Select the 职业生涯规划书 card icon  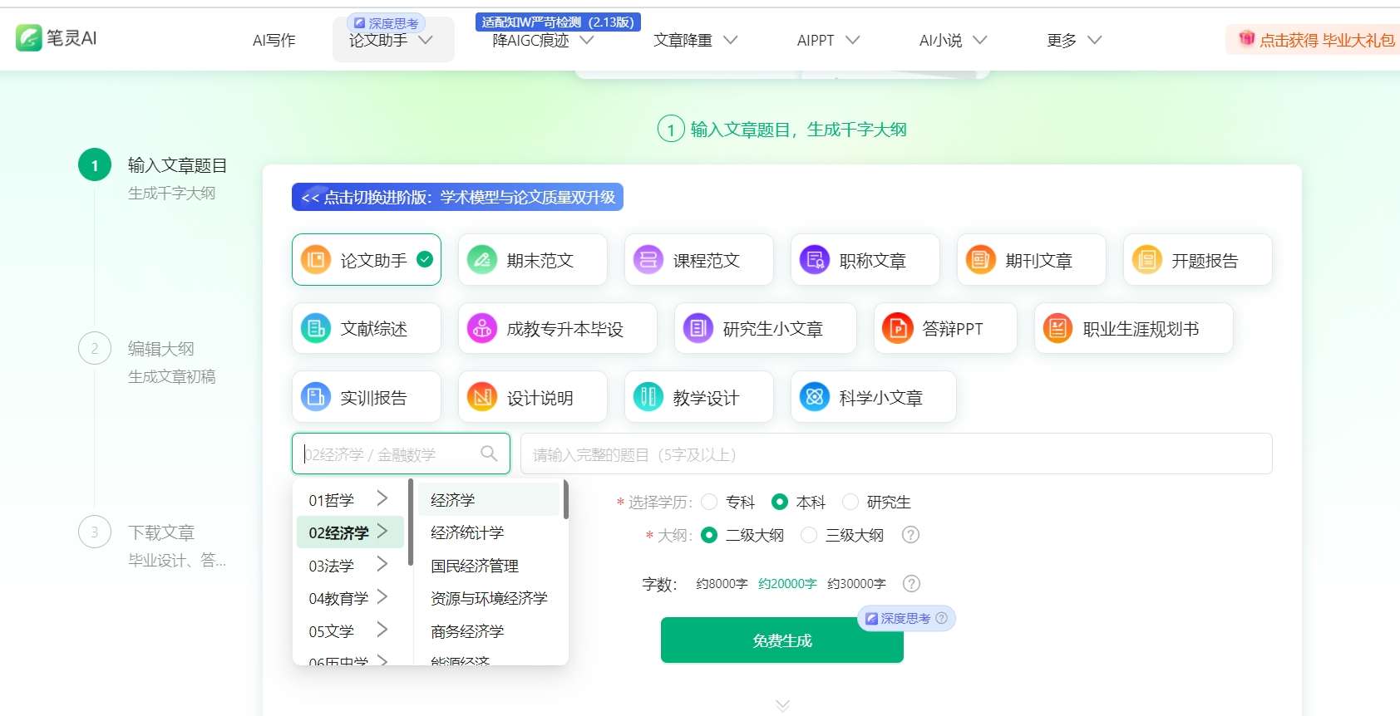(x=1057, y=329)
